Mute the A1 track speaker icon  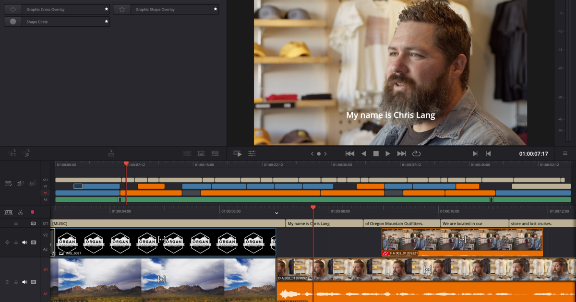24,281
